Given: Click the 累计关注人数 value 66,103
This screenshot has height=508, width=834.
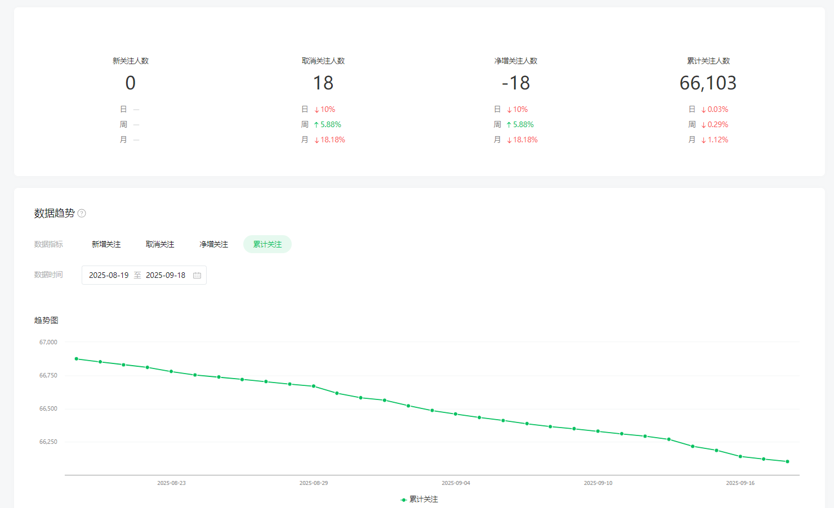Looking at the screenshot, I should tap(708, 83).
